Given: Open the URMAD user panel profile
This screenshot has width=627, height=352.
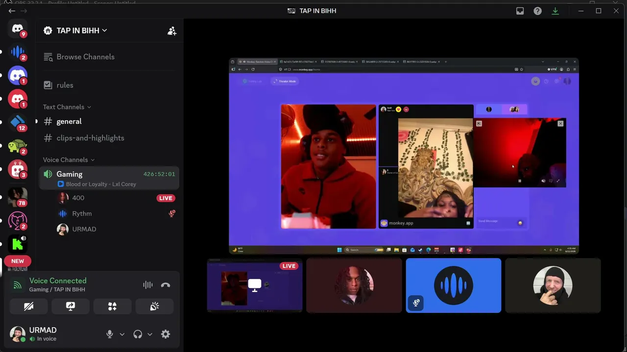Looking at the screenshot, I should coord(54,334).
